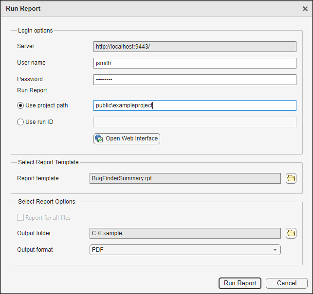
Task: Browse for report template folder icon
Action: [291, 178]
